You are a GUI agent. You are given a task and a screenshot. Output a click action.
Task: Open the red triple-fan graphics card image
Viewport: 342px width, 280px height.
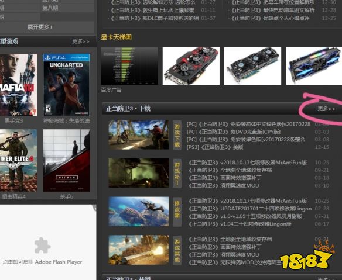point(191,65)
